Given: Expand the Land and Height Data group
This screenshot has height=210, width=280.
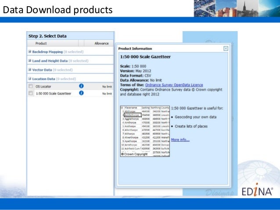Looking at the screenshot, I should pos(30,61).
